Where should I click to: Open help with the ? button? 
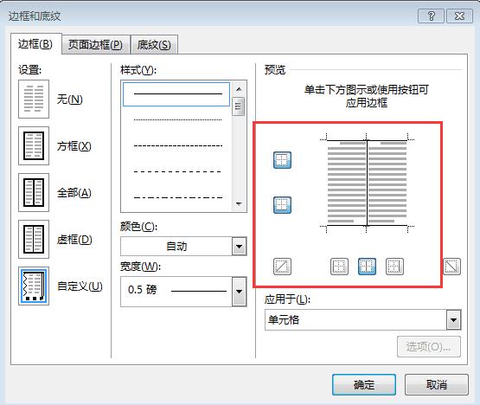tap(431, 16)
